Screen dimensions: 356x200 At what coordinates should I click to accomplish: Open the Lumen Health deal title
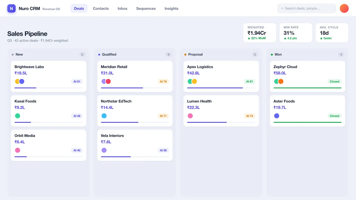tap(199, 101)
